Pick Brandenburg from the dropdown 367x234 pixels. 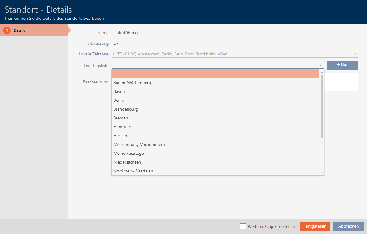point(126,109)
